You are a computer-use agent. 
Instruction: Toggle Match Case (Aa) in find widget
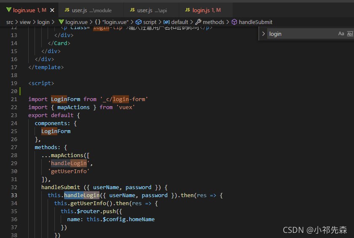point(341,34)
